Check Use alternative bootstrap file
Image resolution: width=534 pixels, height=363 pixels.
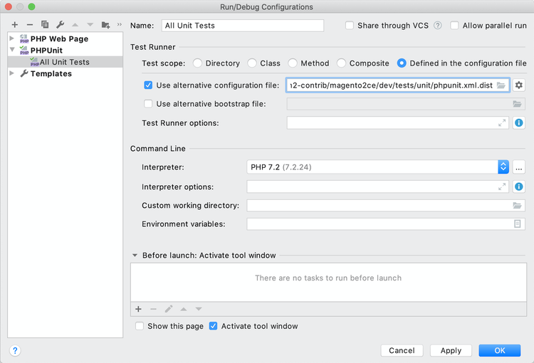coord(148,104)
